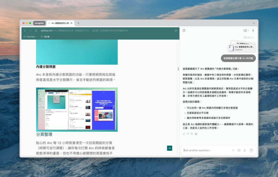This screenshot has width=278, height=177.
Task: Click the camera screenshot icon in the question box
Action: (x=239, y=150)
